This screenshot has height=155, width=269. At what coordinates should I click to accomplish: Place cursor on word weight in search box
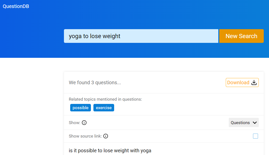click(x=111, y=36)
